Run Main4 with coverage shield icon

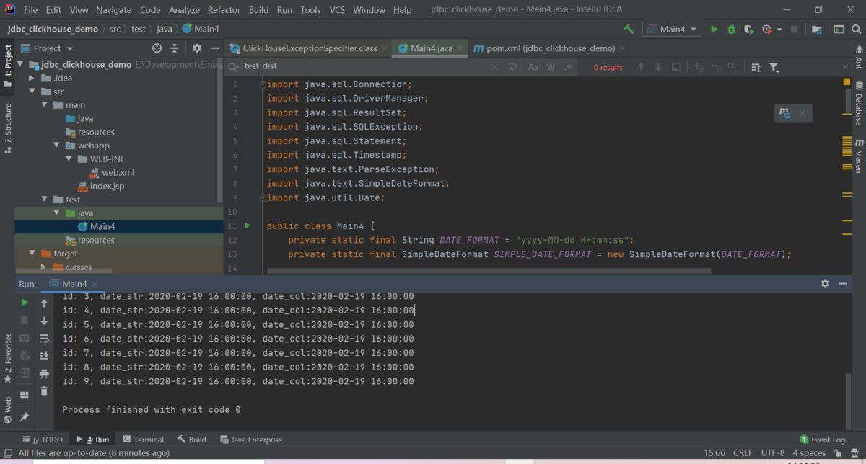coord(749,30)
